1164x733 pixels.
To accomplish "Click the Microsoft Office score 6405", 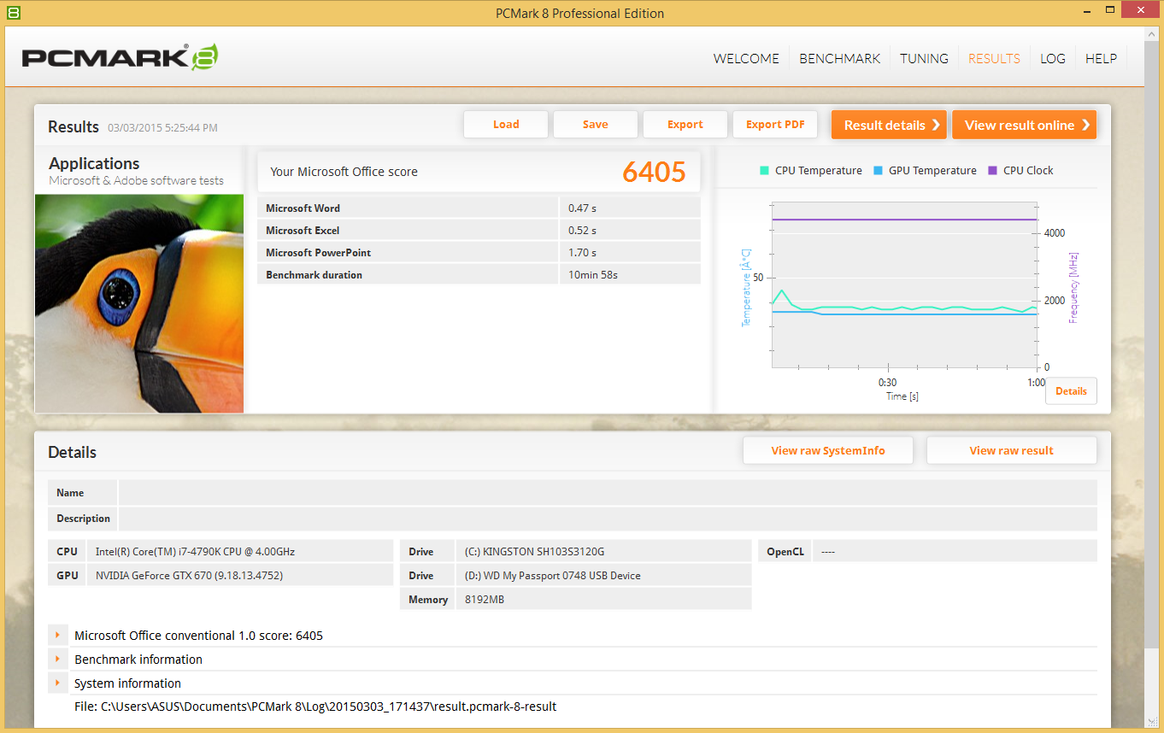I will pyautogui.click(x=654, y=172).
